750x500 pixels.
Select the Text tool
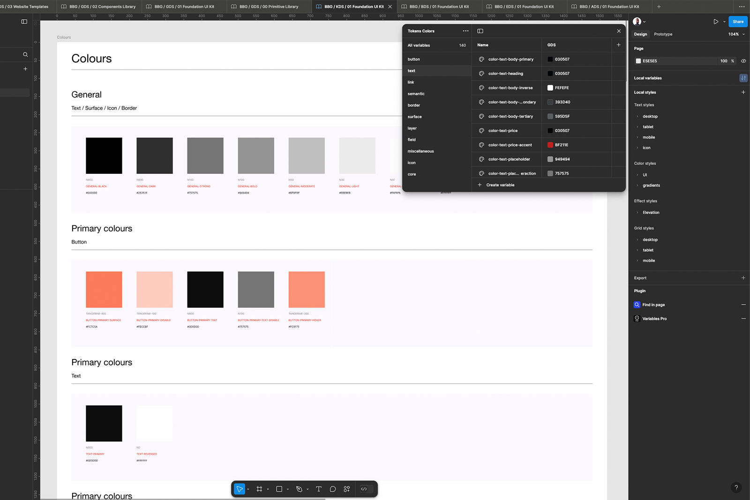coord(319,489)
